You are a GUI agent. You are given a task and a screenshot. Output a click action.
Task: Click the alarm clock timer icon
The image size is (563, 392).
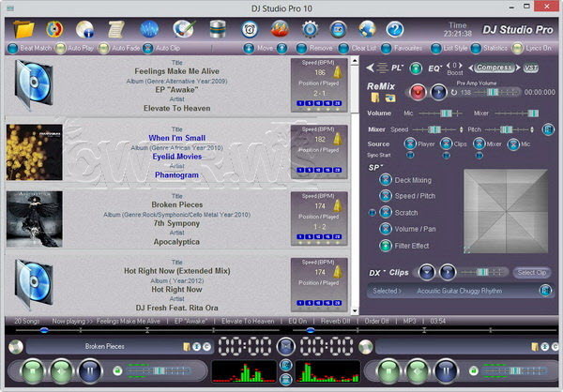click(x=251, y=27)
